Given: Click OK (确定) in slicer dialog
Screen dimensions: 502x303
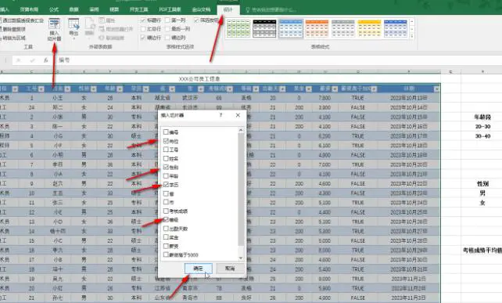Looking at the screenshot, I should pyautogui.click(x=199, y=269).
